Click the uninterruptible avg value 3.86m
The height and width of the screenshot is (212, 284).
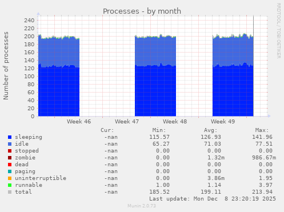click(x=216, y=178)
